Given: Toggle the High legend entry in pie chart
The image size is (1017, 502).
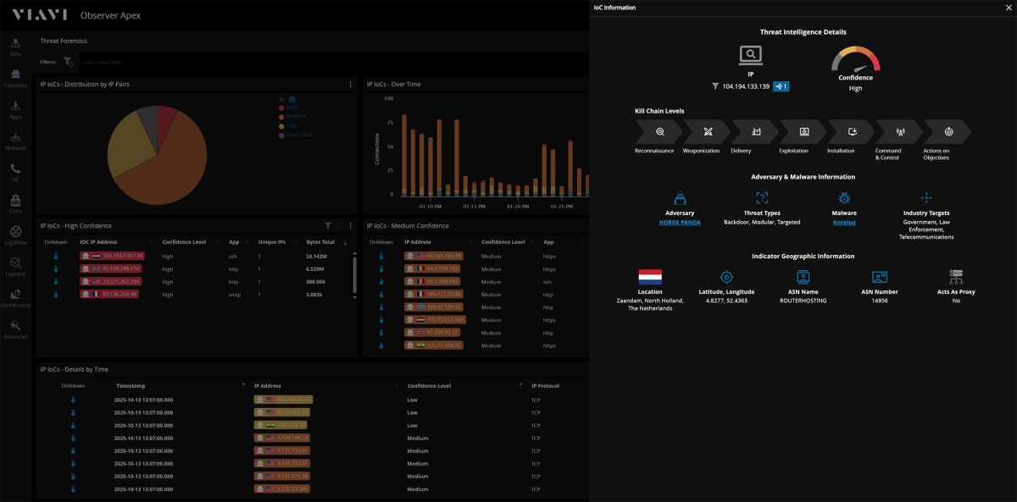Looking at the screenshot, I should [x=292, y=108].
